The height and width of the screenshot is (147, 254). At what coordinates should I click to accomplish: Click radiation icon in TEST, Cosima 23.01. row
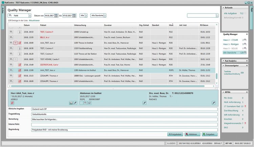(x=11, y=32)
